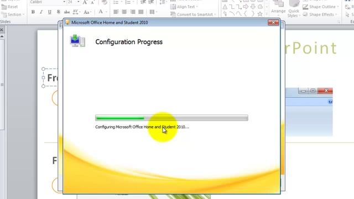
Task: Open the Drawing group dialog launcher
Action: (339, 22)
